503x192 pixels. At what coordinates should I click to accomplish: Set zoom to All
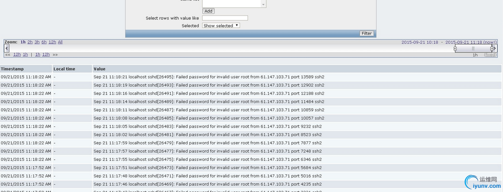pyautogui.click(x=60, y=42)
